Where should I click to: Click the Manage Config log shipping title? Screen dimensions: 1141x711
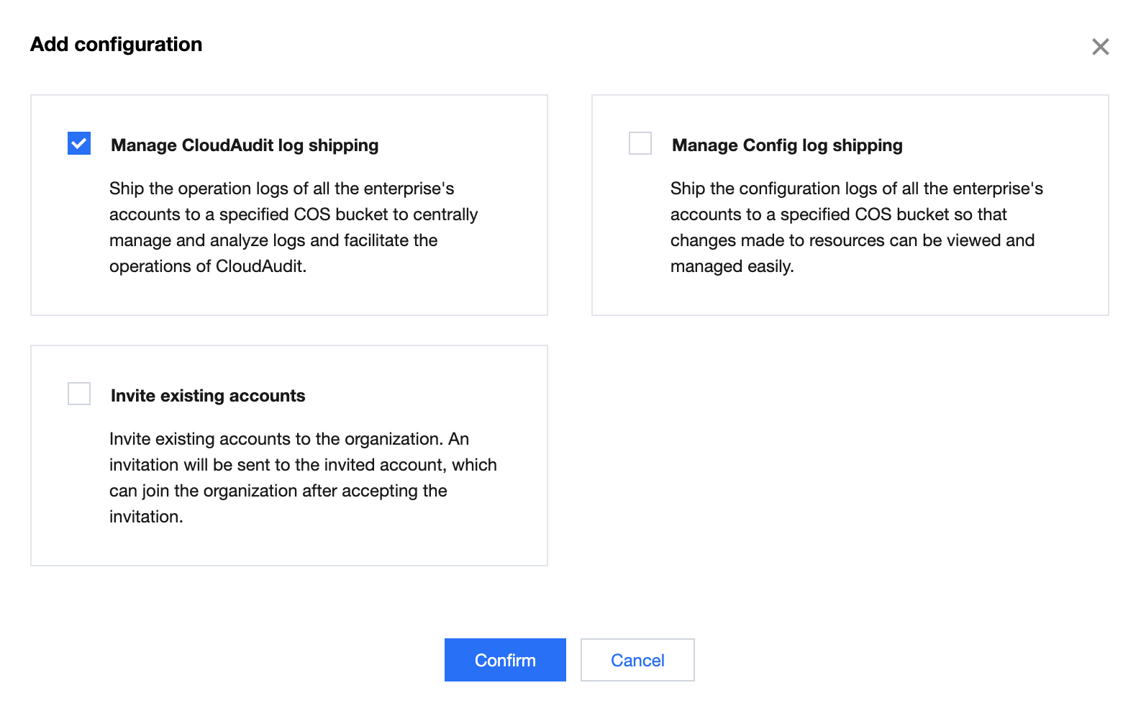click(787, 145)
